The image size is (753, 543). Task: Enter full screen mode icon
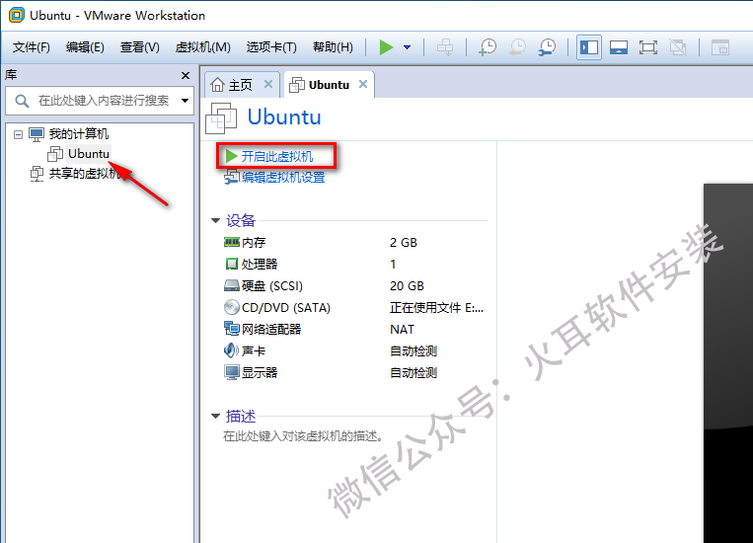(x=647, y=47)
